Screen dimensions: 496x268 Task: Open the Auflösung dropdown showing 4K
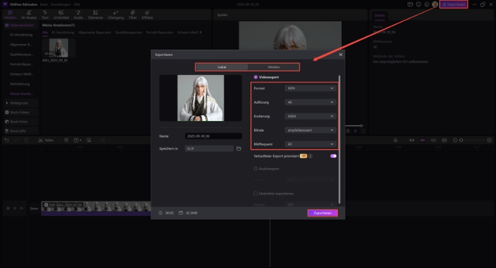[311, 102]
